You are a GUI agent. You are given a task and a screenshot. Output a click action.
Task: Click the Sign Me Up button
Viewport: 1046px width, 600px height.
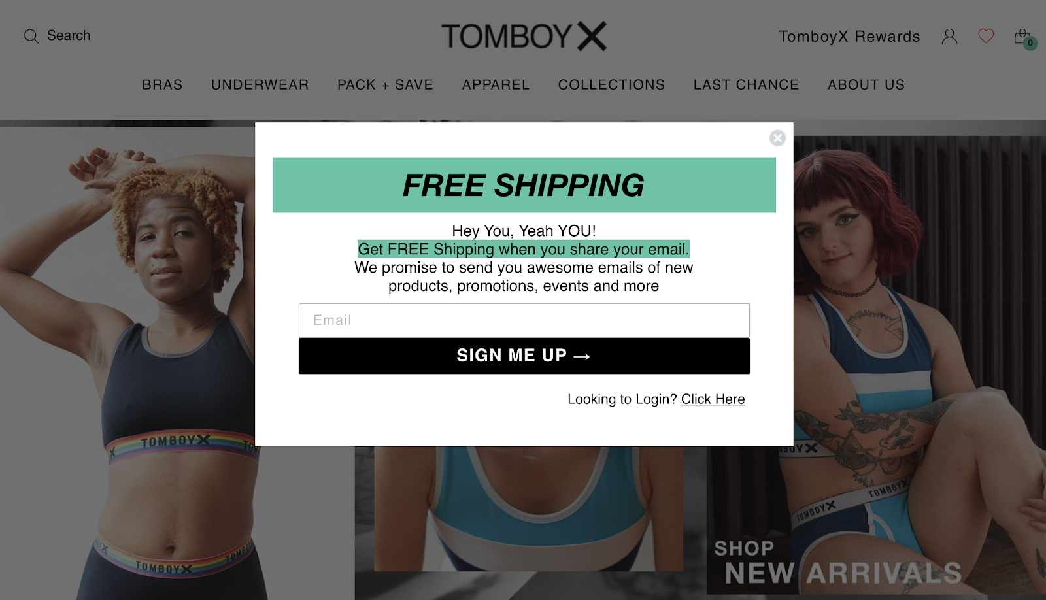pos(524,356)
